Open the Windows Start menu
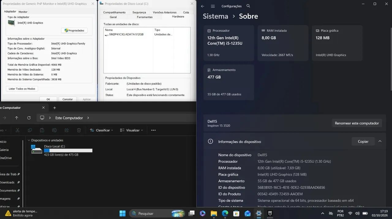Screen dimensions: 392x219 tap(123, 213)
